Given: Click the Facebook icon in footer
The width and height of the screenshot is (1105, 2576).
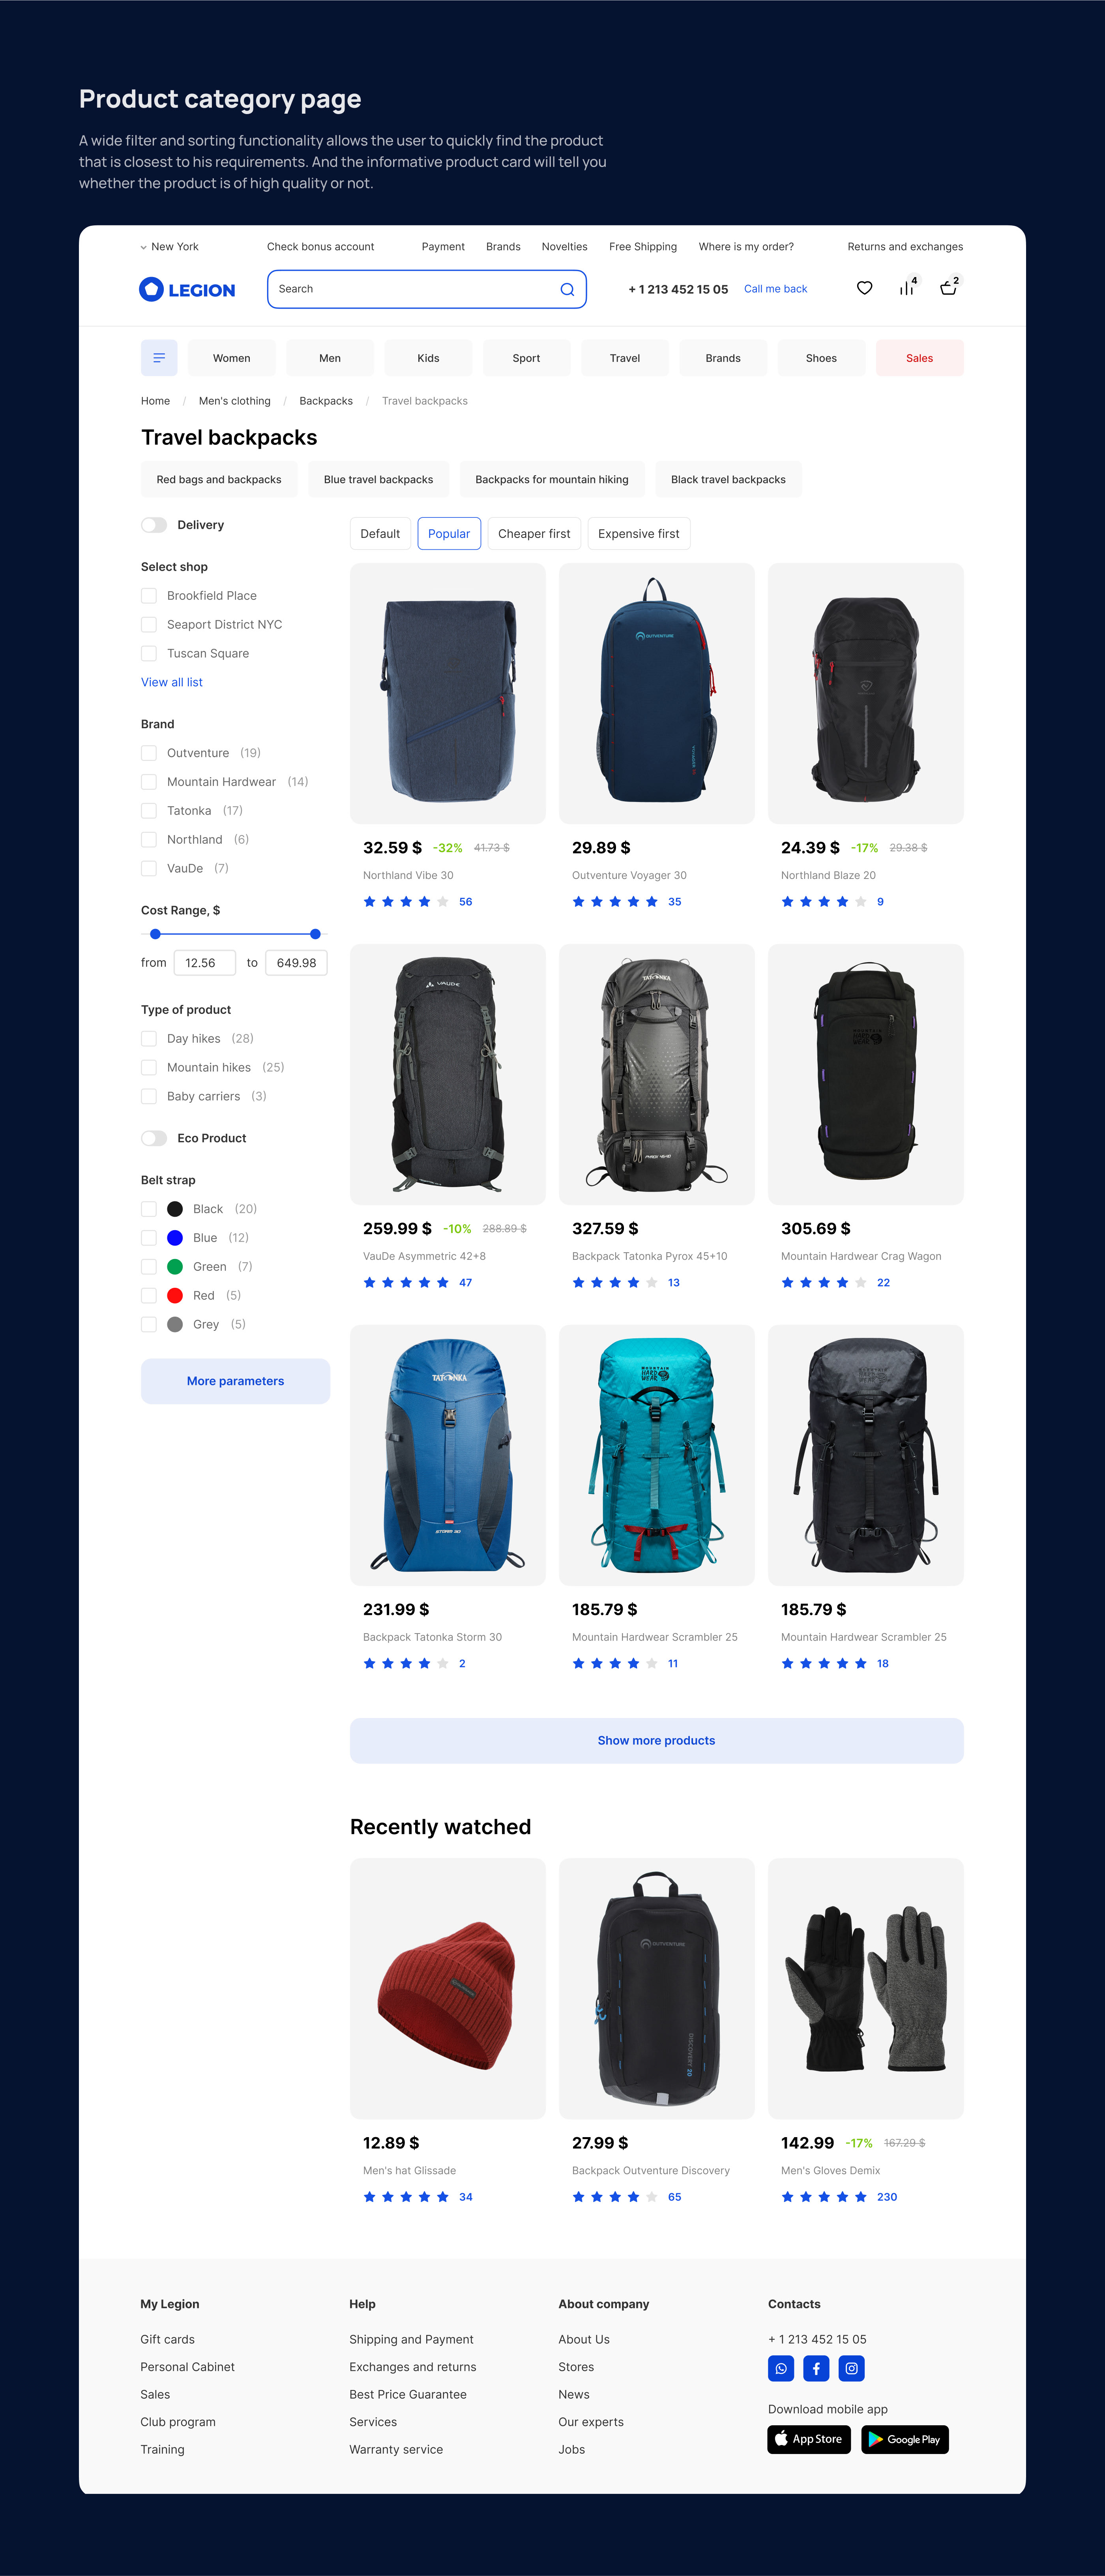Looking at the screenshot, I should coord(816,2368).
